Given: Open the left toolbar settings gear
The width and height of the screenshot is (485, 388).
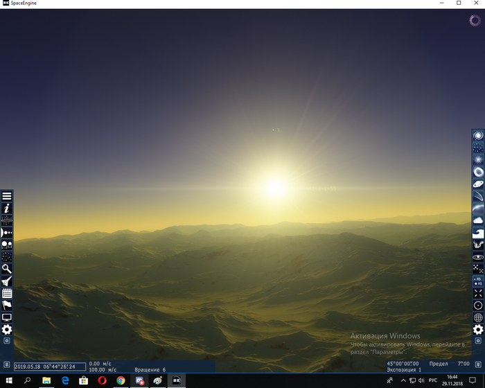Looking at the screenshot, I should pos(7,329).
